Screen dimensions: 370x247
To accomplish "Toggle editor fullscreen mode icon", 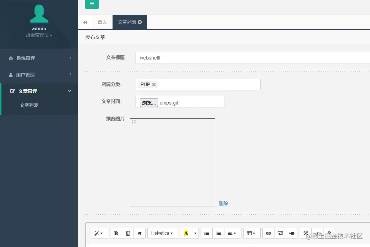I will click(x=306, y=233).
